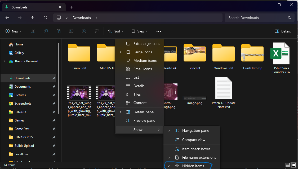Viewport: 298px width, 169px height.
Task: Open LocalLow sidebar folder
Action: [29, 154]
